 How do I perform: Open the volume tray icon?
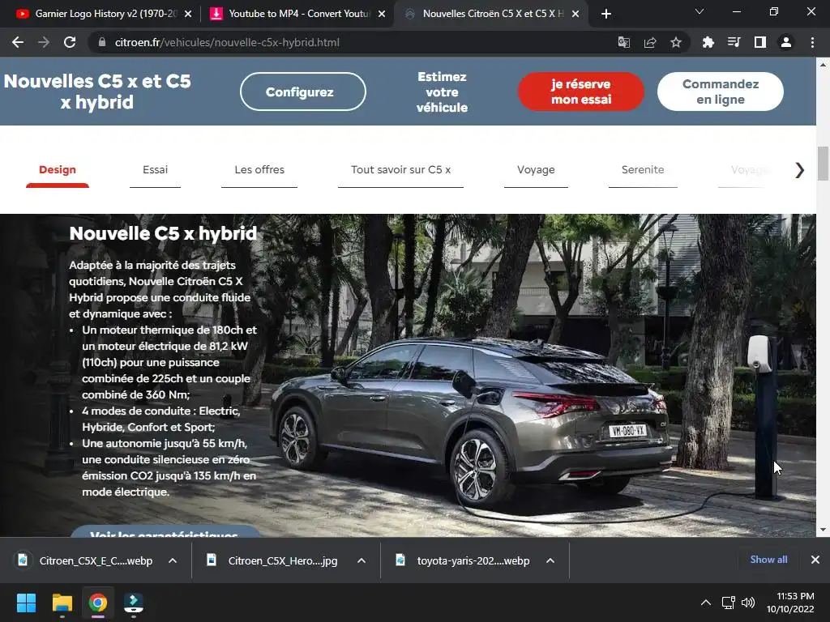(x=748, y=603)
